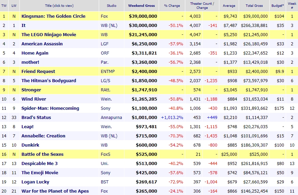Screen dimensions: 298x195
Task: Click ORF studio for Home Again
Action: (x=105, y=53)
